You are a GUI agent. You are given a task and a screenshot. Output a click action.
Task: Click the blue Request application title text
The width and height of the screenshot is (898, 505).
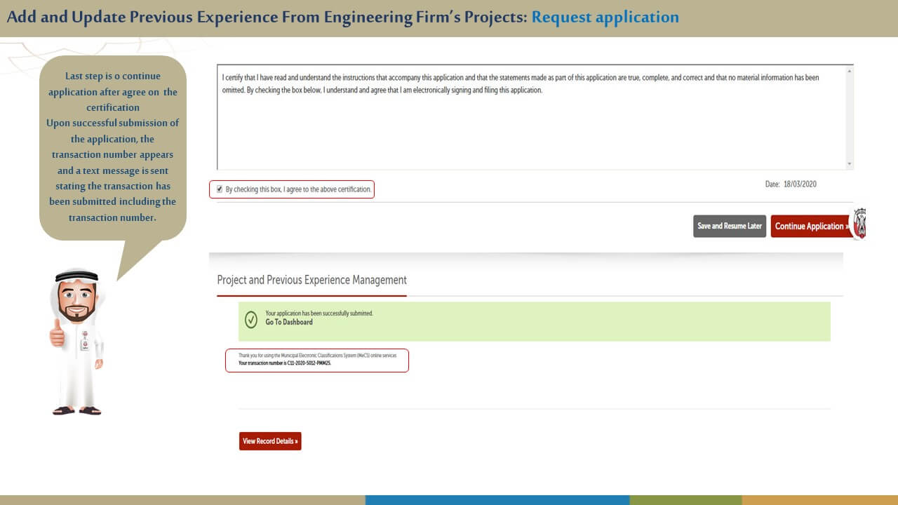(x=605, y=18)
